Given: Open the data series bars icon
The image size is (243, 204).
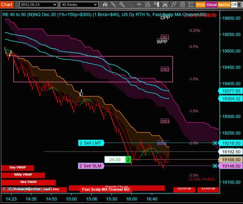Looking at the screenshot, I should click(165, 5).
